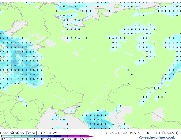Click the "30" legend scale label
The height and width of the screenshot is (140, 181).
pos(62,139)
